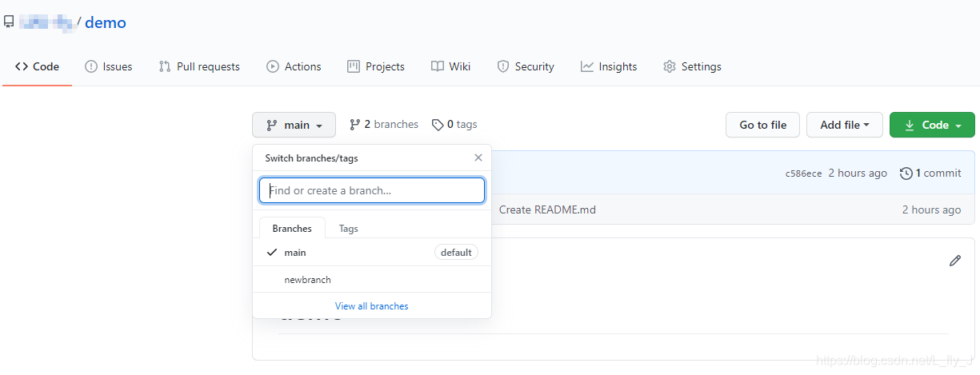Open commit hash c586ece
Screen dimensions: 980x375
(804, 174)
